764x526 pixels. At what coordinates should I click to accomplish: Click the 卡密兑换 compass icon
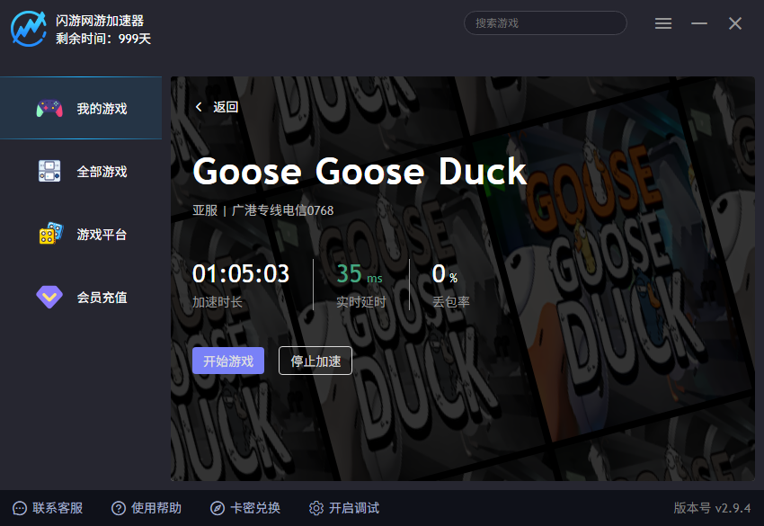[x=218, y=509]
